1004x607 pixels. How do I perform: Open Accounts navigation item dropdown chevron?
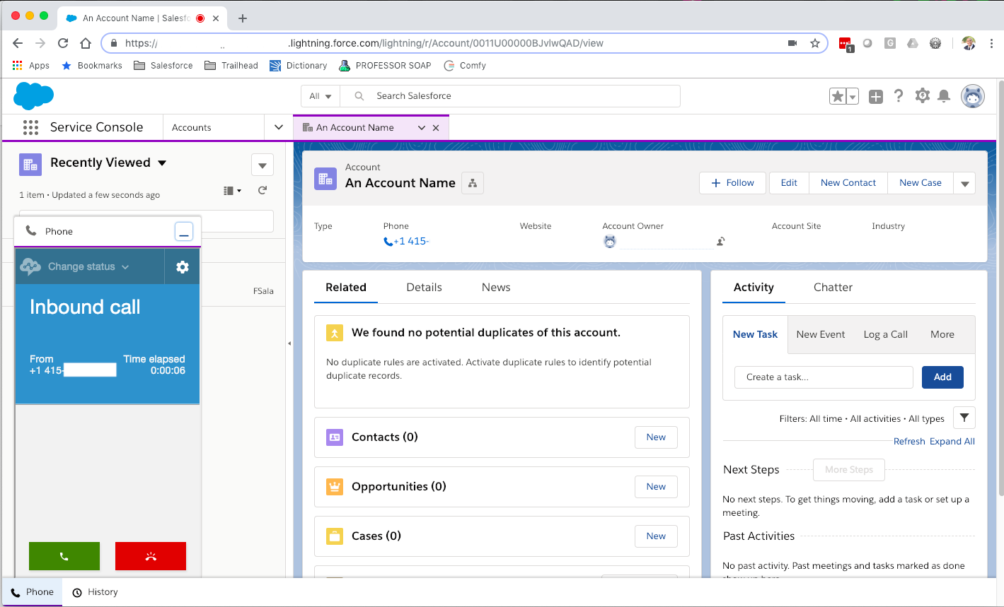point(279,128)
